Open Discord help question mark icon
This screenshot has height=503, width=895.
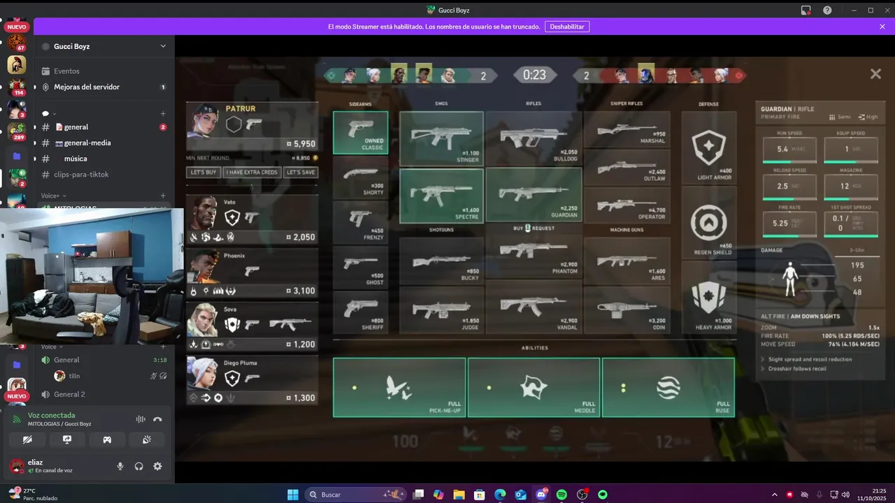click(827, 10)
